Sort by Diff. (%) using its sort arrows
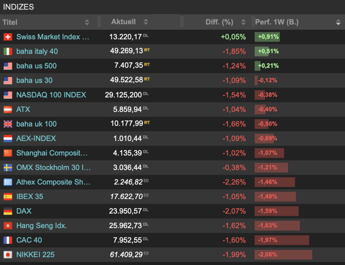 243,22
